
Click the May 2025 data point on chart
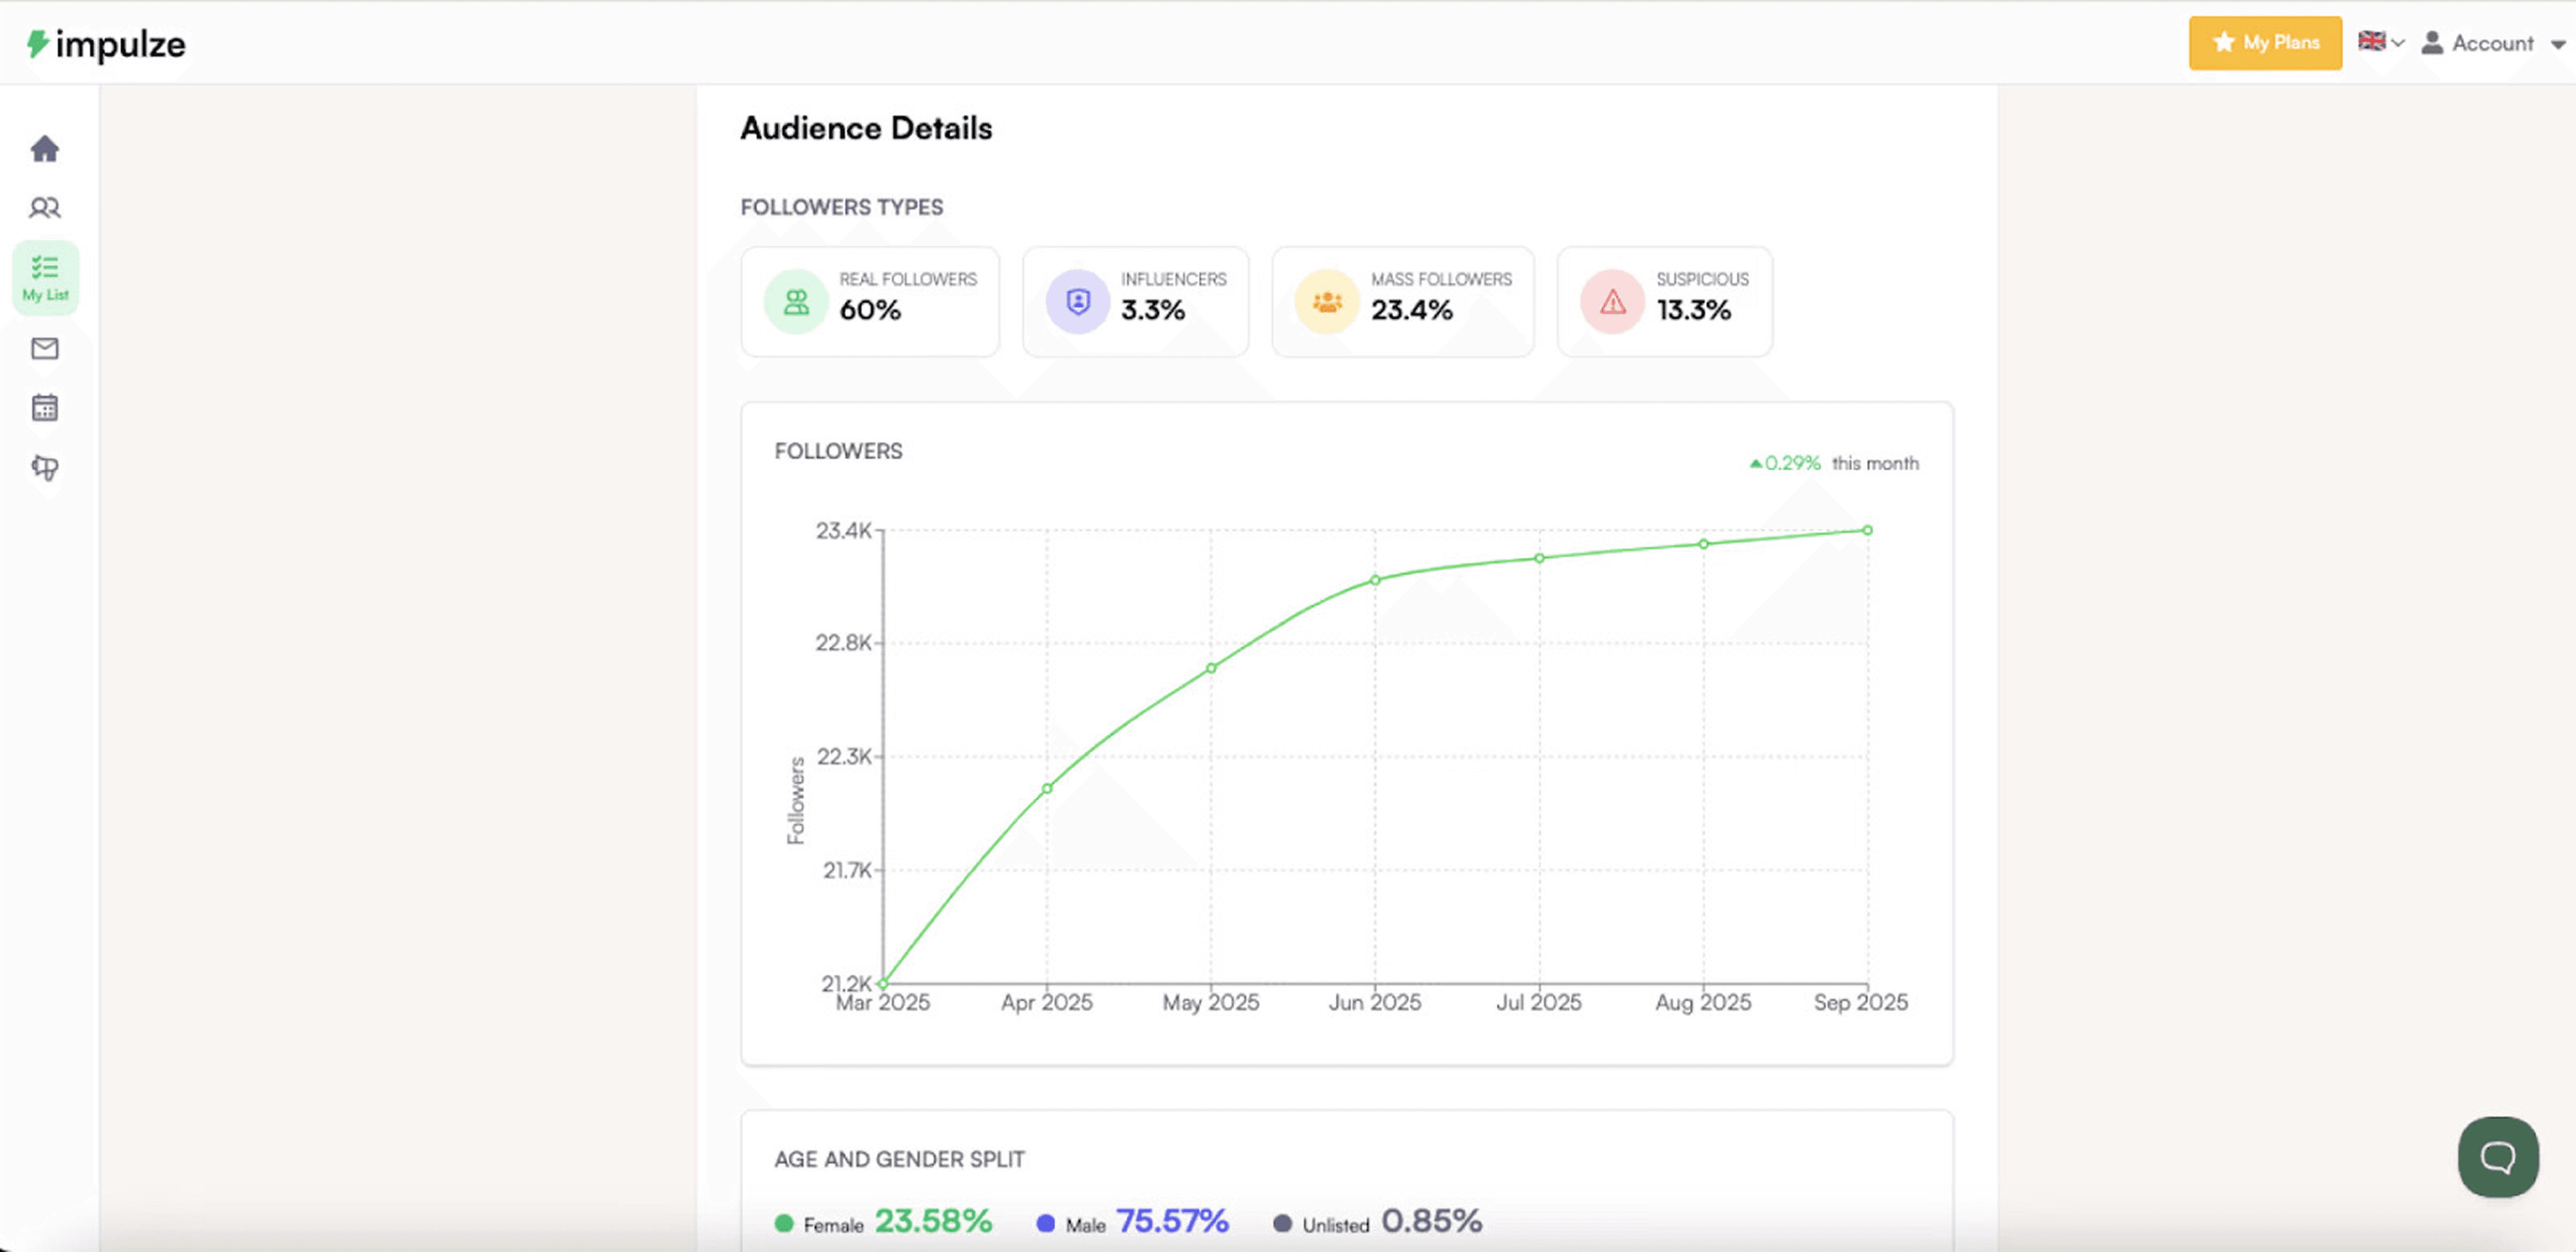tap(1211, 667)
